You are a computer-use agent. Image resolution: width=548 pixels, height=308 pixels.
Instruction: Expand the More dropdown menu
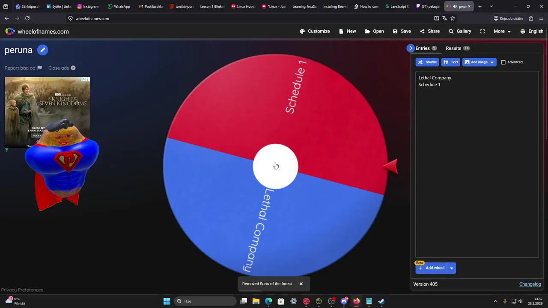[x=502, y=31]
